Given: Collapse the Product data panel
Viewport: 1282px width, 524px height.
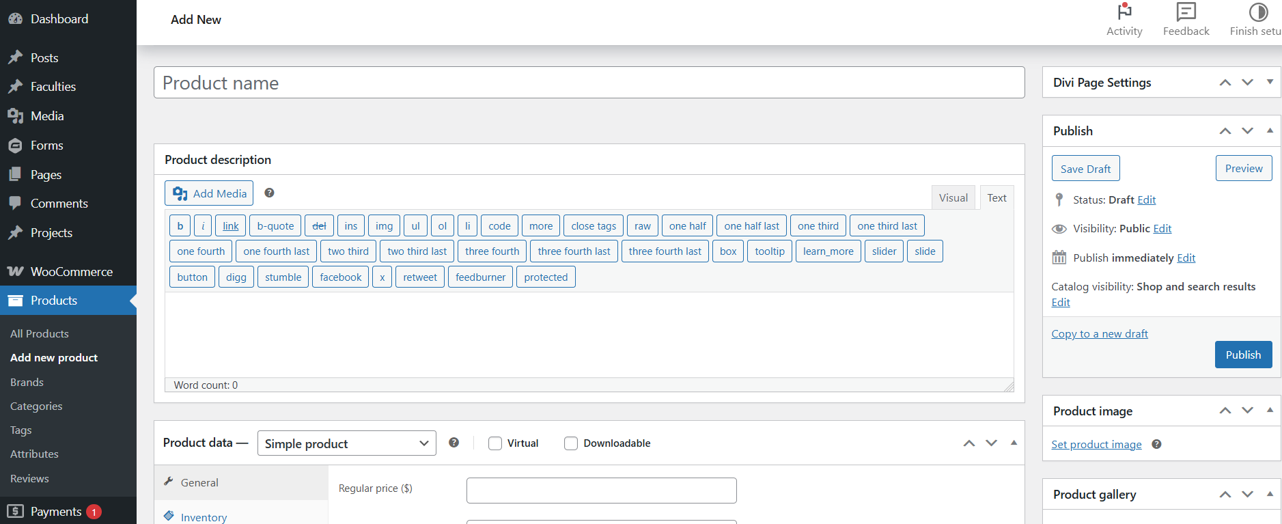Looking at the screenshot, I should (x=1014, y=443).
